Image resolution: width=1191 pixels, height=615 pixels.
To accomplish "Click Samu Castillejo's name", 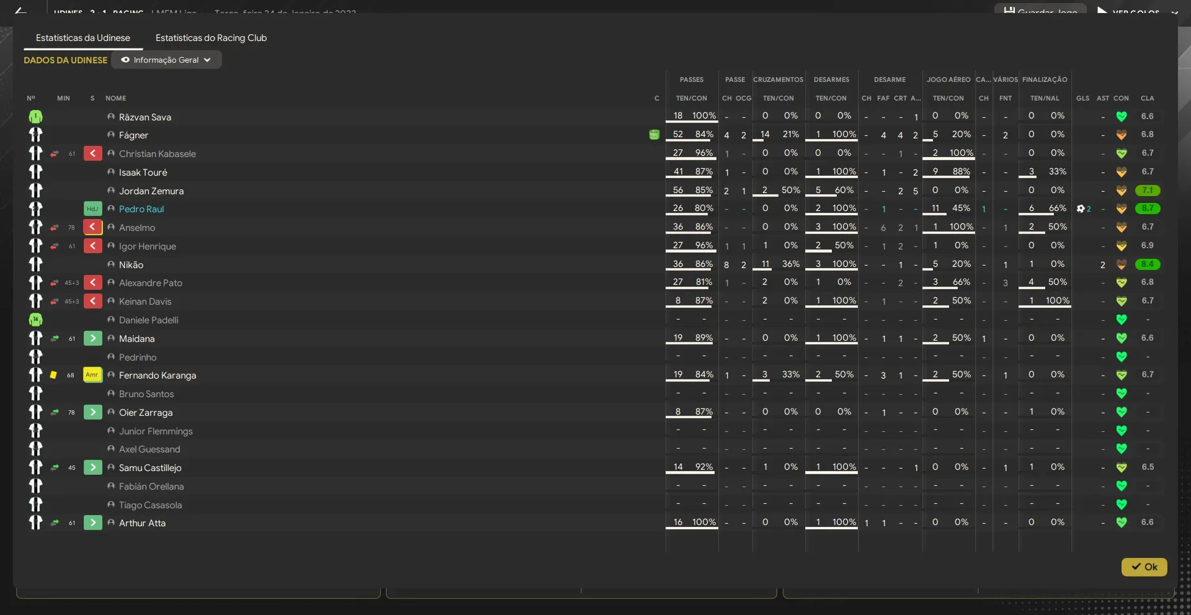I will coord(150,468).
